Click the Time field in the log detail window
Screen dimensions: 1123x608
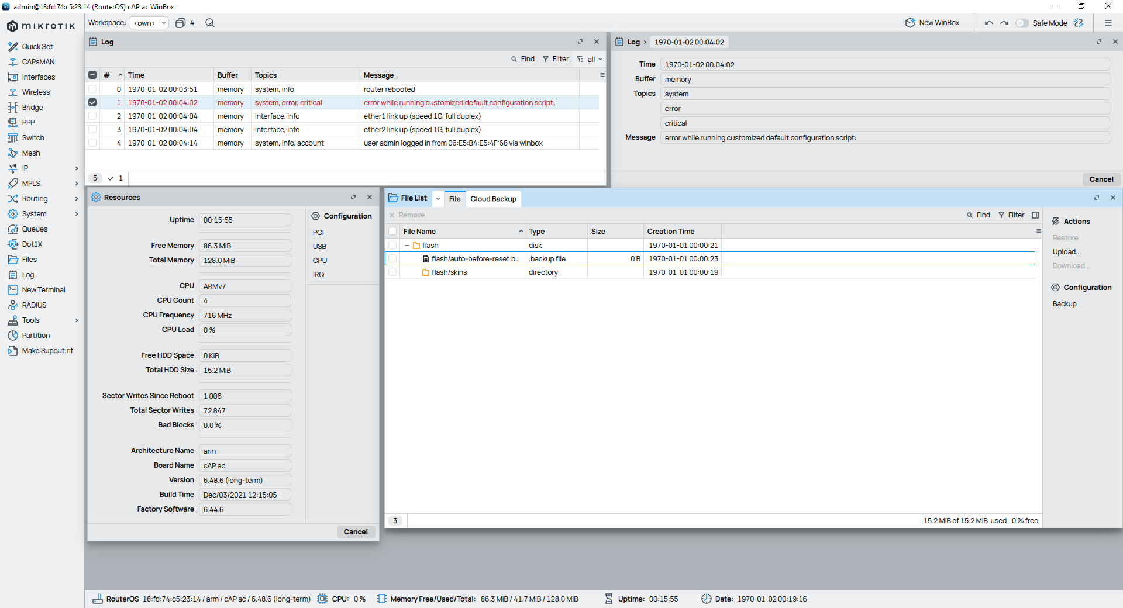(884, 64)
